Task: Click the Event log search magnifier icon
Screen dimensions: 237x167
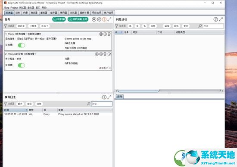Action: pyautogui.click(x=89, y=104)
